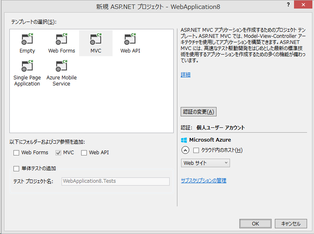Click the Microsoft Azure heading text

tap(210, 140)
